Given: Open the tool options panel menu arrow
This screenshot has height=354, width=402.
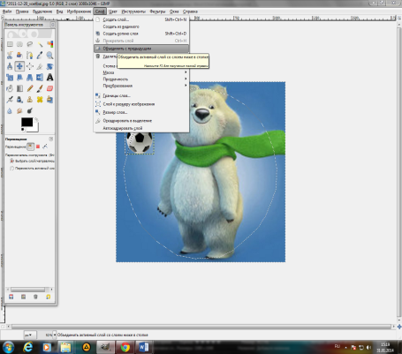Looking at the screenshot, I should pos(51,139).
